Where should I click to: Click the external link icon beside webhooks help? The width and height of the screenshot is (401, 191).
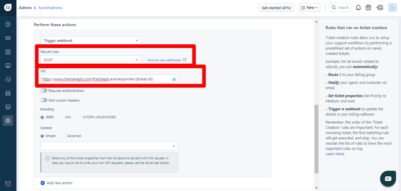point(185,60)
